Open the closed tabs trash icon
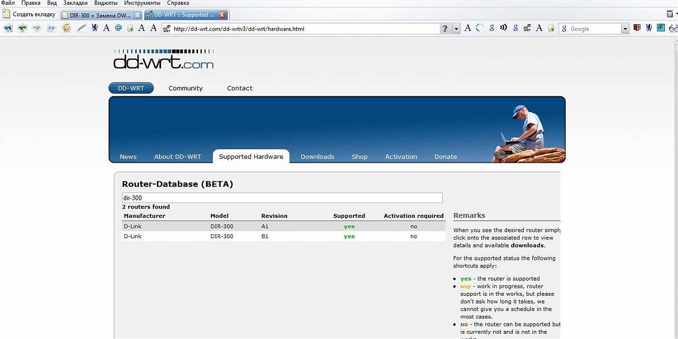Screen dimensions: 678x339 pos(670,14)
